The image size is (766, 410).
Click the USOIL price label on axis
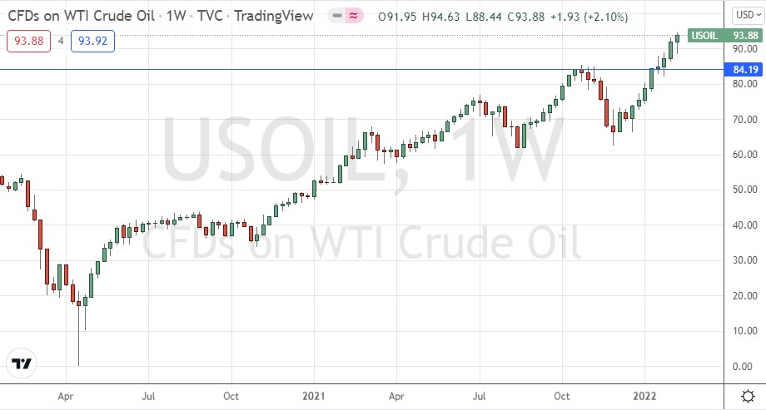(x=704, y=34)
